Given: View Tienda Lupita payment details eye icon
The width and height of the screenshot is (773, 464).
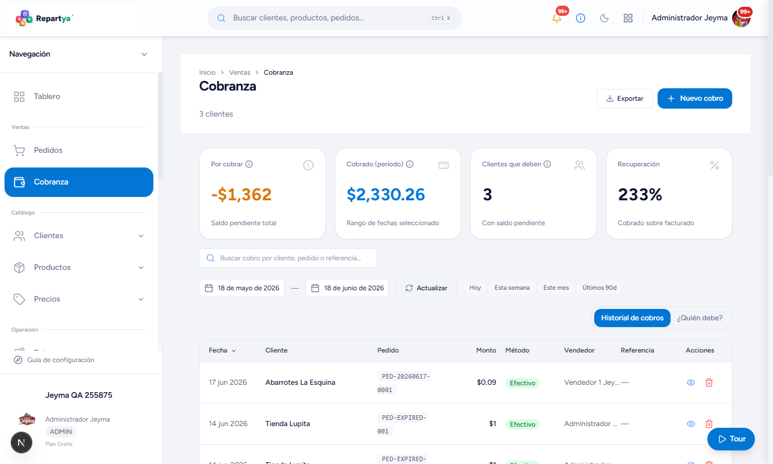Looking at the screenshot, I should click(x=691, y=424).
